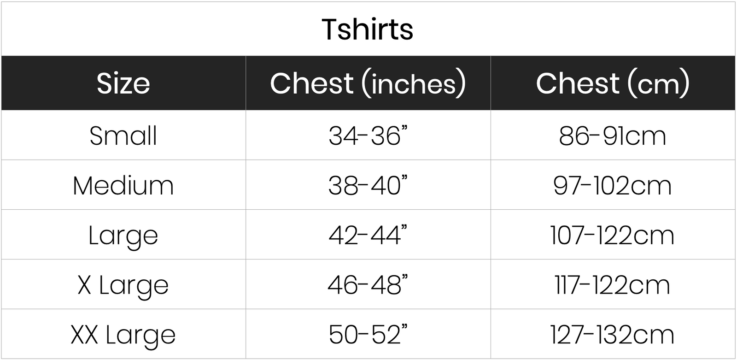Select the 34-36" inches cell

tap(368, 136)
